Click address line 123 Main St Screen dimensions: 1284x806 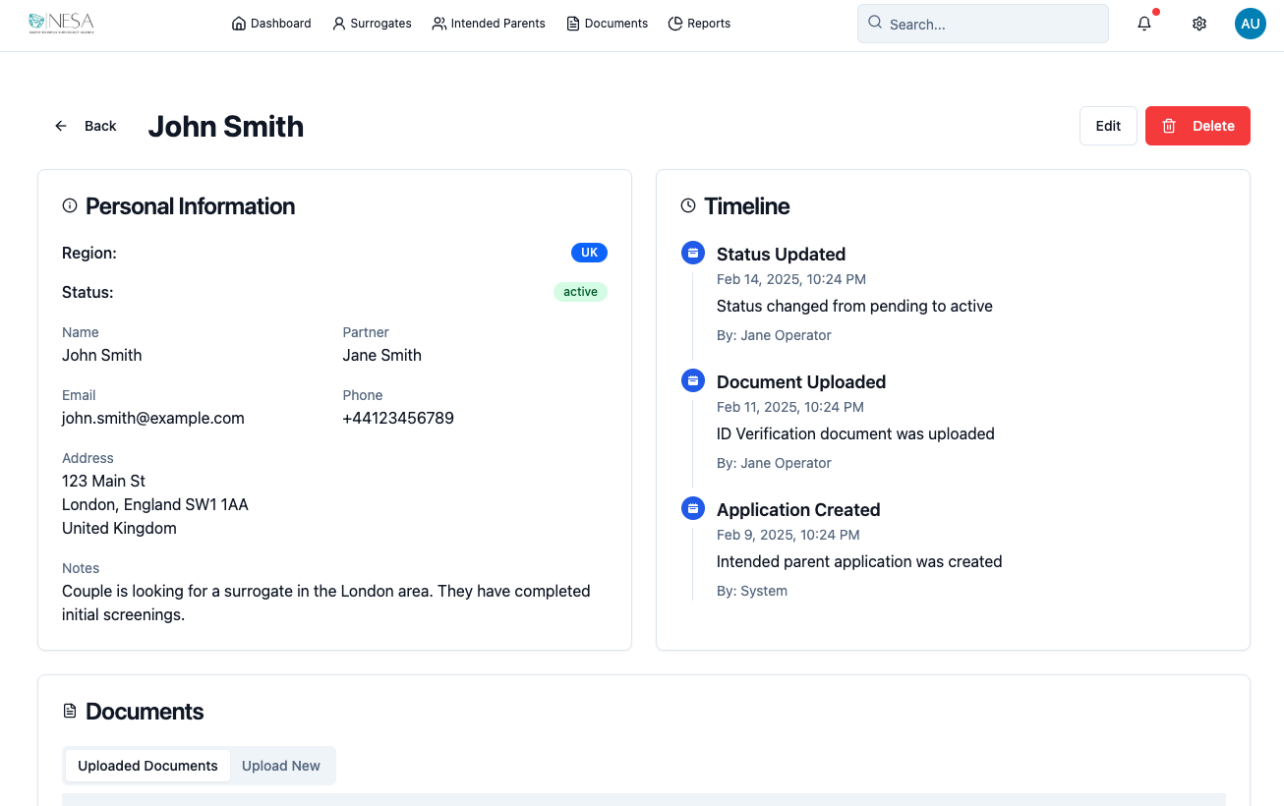tap(103, 481)
